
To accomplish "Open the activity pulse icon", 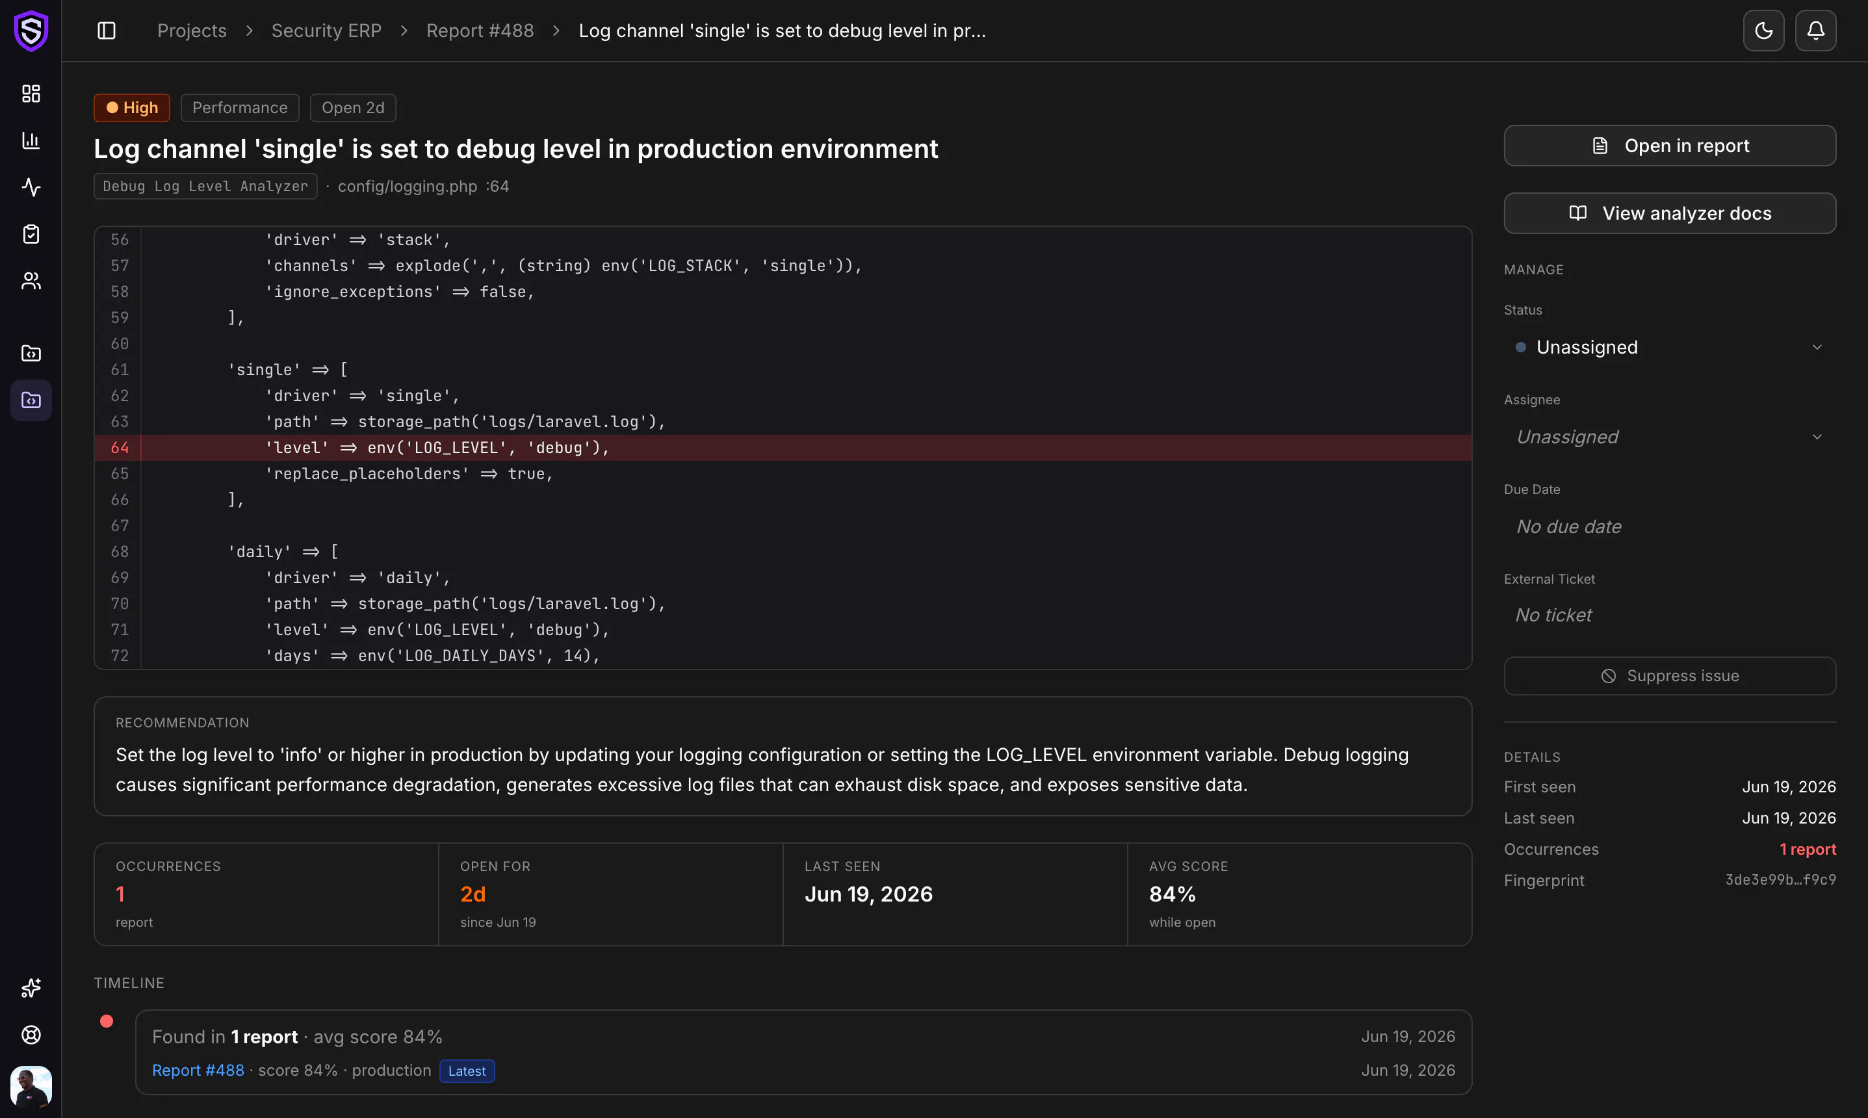I will coord(31,187).
